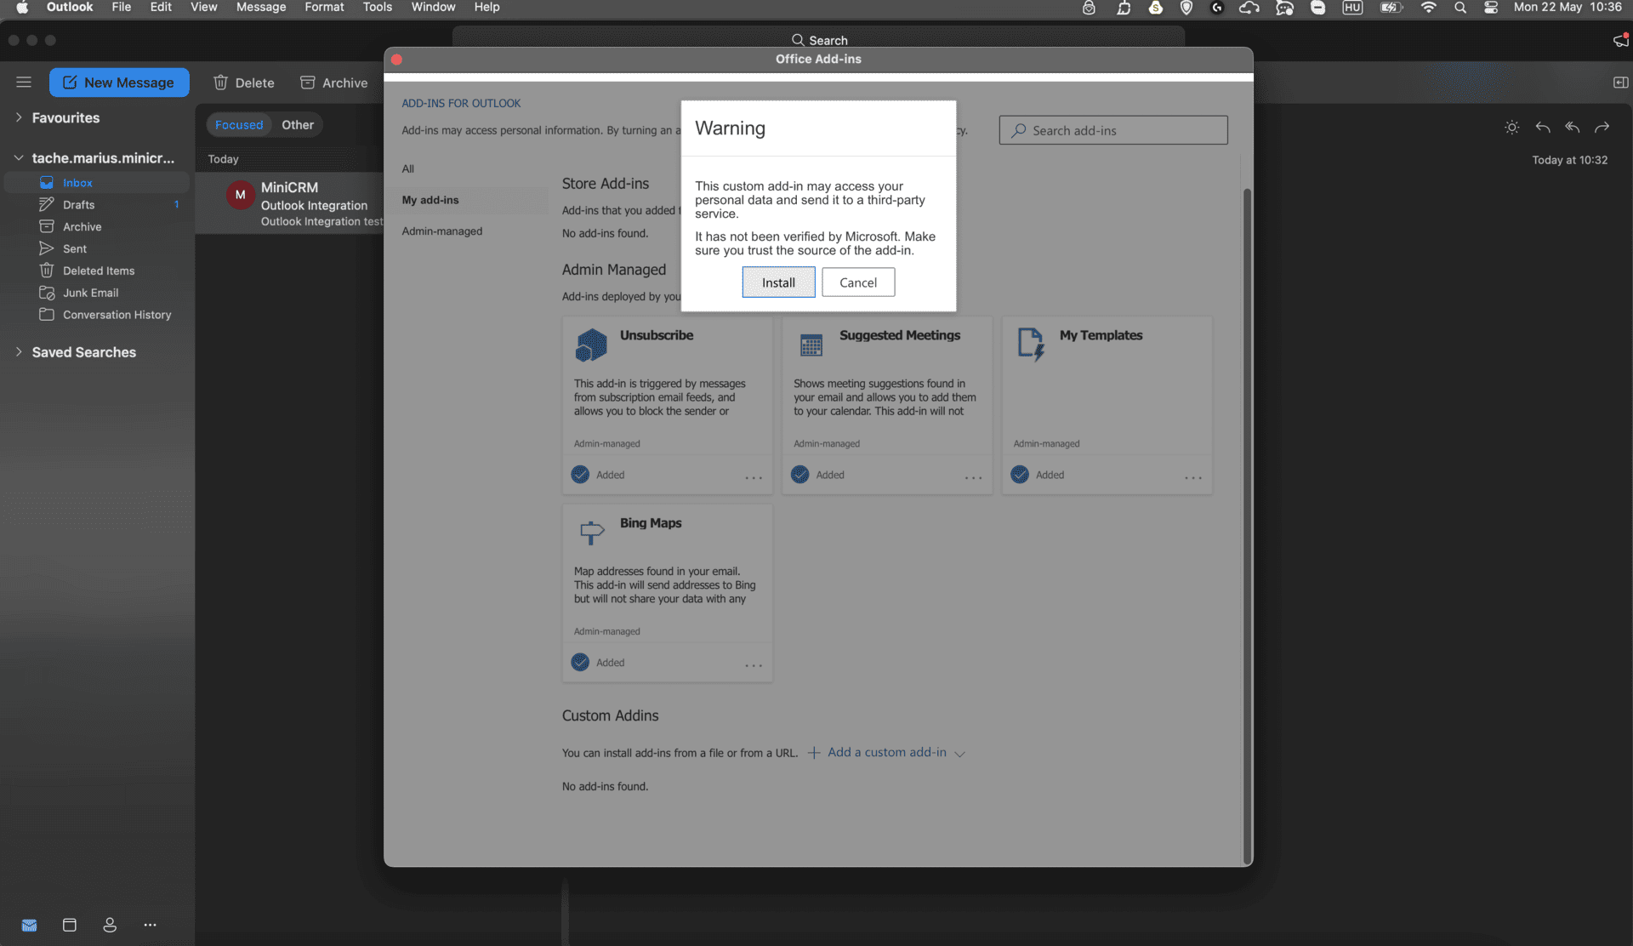Click the Reply All arrow icon
Image resolution: width=1633 pixels, height=946 pixels.
click(x=1572, y=127)
